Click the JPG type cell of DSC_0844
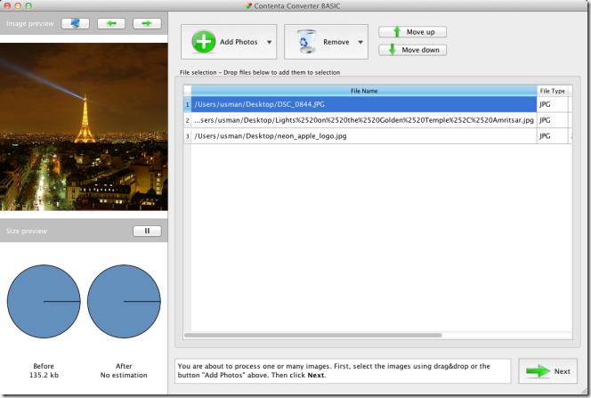 coord(552,104)
